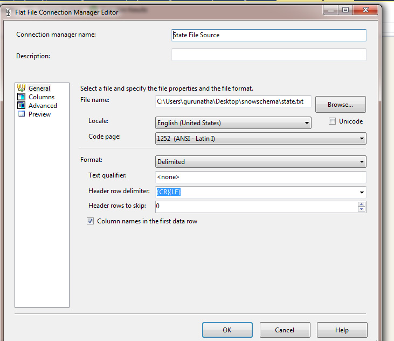
Task: Open the Format dropdown list
Action: 260,161
